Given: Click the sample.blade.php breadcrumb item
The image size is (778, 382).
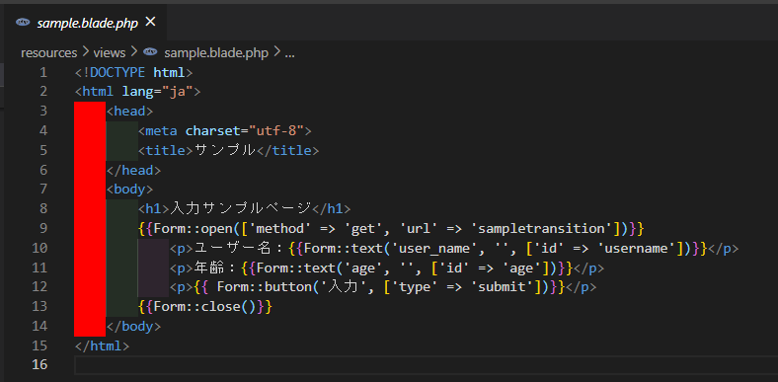Looking at the screenshot, I should pyautogui.click(x=216, y=52).
